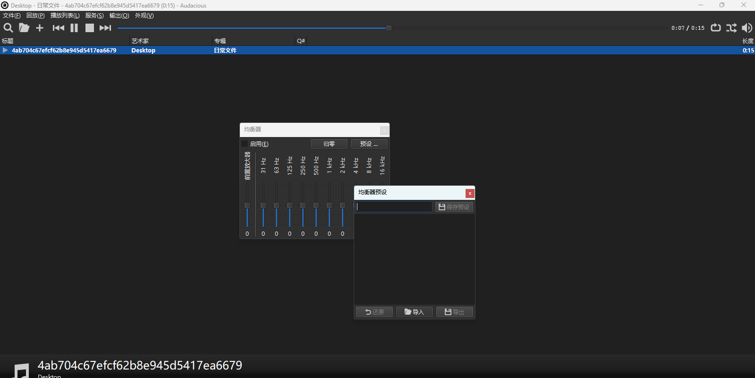This screenshot has width=755, height=378.
Task: Open the 预设 presets button
Action: pyautogui.click(x=369, y=144)
